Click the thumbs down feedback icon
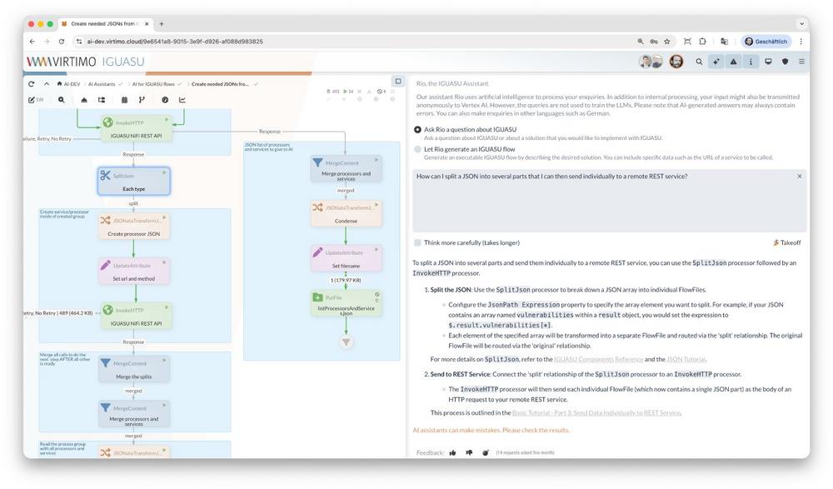 pos(469,452)
